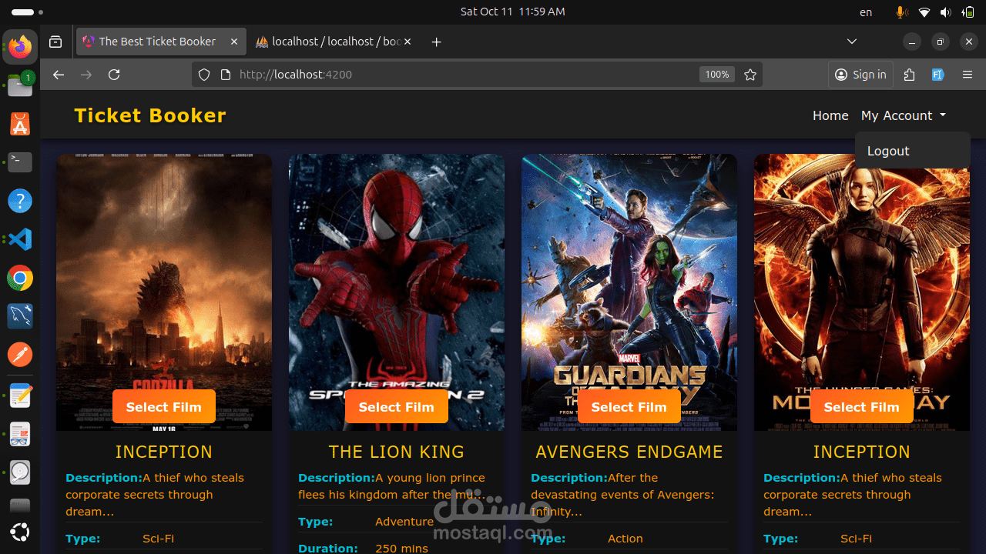Image resolution: width=986 pixels, height=554 pixels.
Task: Click the battery indicator in the top bar
Action: pyautogui.click(x=968, y=12)
